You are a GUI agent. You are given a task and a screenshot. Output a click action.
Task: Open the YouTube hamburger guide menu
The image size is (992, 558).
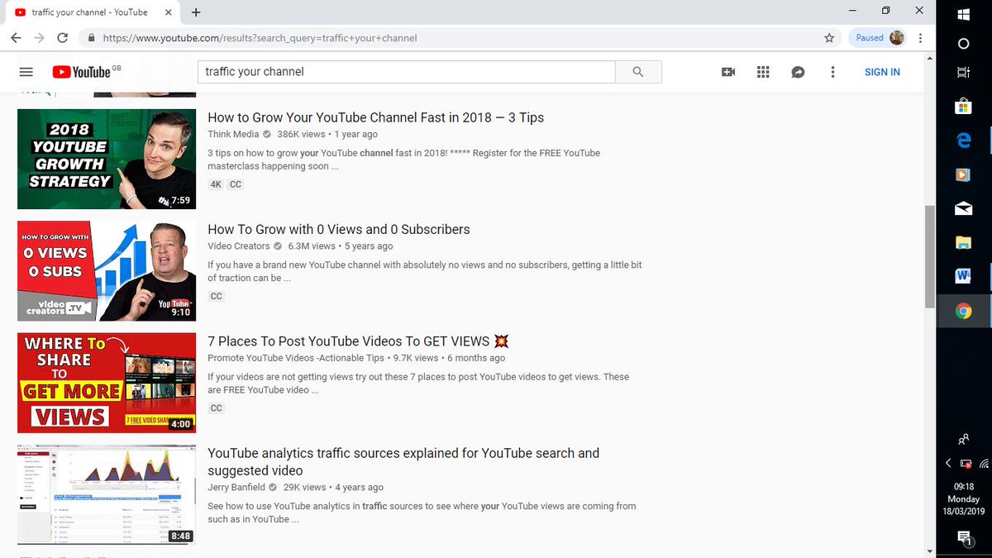[x=26, y=72]
